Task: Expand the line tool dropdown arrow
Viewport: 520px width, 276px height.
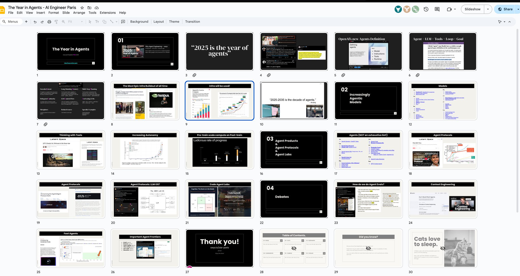Action: coord(117,22)
